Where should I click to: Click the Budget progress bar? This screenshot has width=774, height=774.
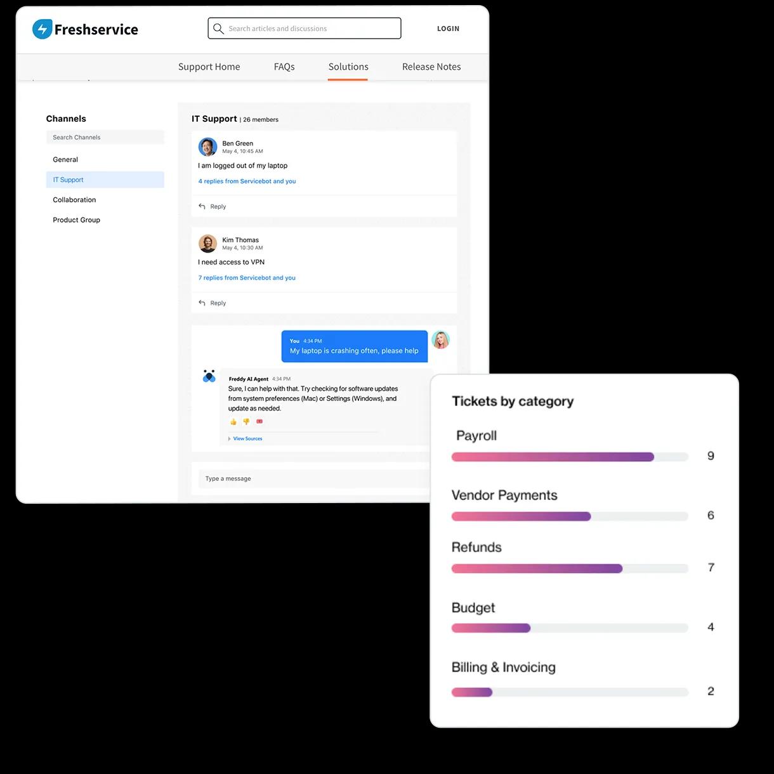tap(570, 628)
